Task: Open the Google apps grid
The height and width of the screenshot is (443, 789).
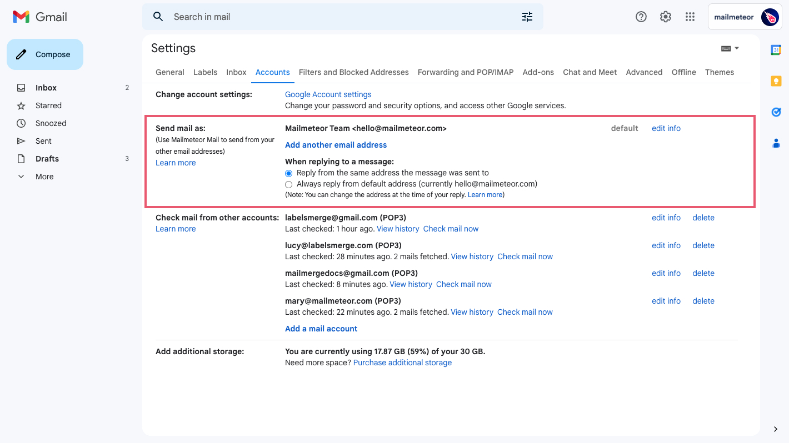Action: (690, 17)
